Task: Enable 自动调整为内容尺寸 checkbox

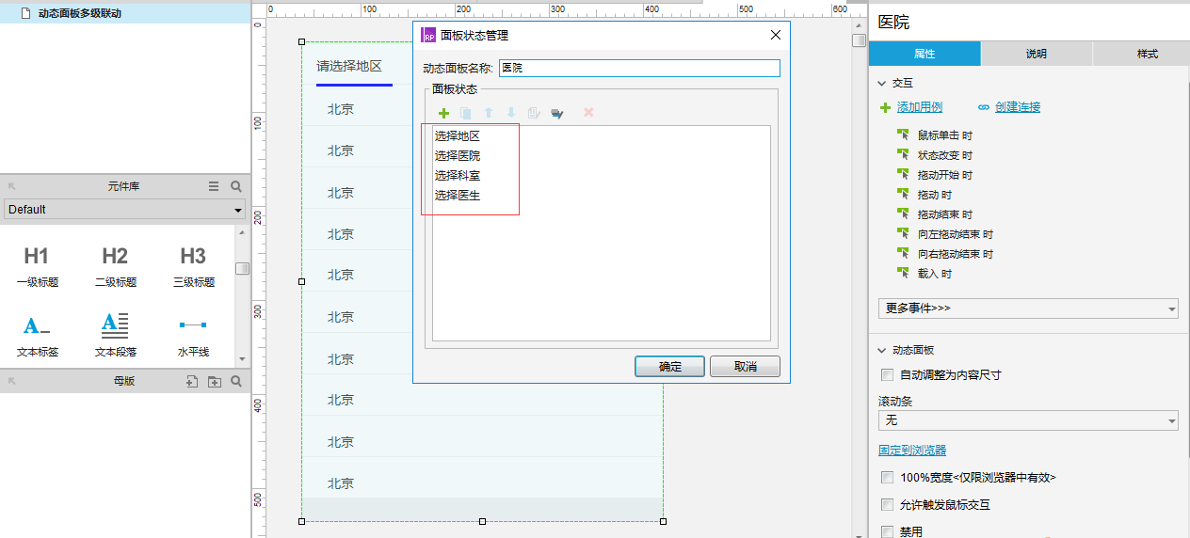Action: [887, 374]
